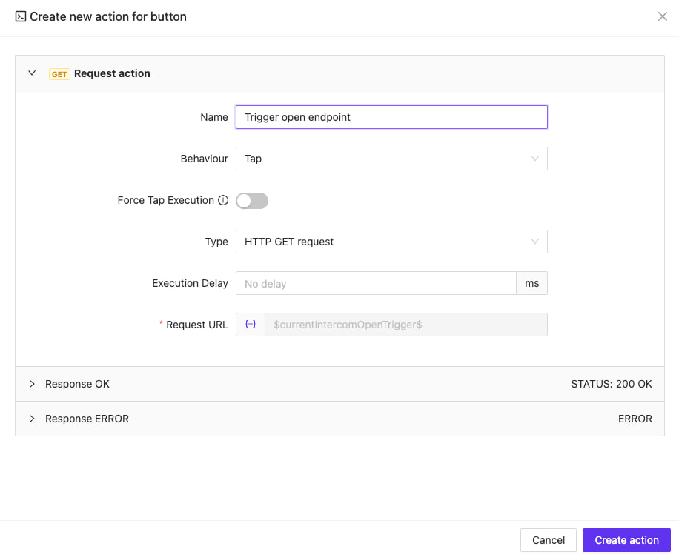The image size is (679, 555).
Task: Open the Behaviour dropdown showing Tap
Action: click(x=391, y=159)
